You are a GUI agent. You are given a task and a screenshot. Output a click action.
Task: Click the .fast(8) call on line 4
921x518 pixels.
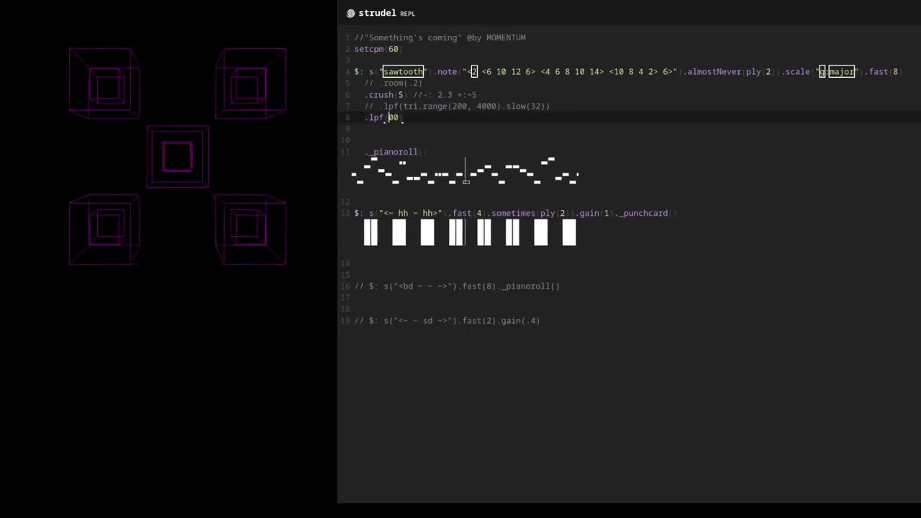coord(882,72)
